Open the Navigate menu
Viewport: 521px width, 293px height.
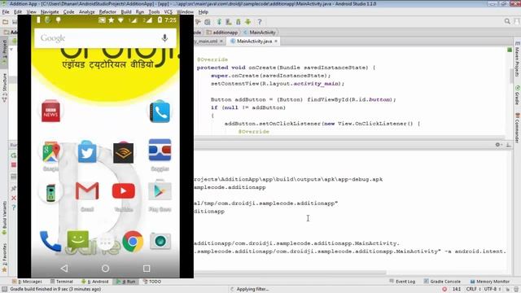[x=50, y=11]
